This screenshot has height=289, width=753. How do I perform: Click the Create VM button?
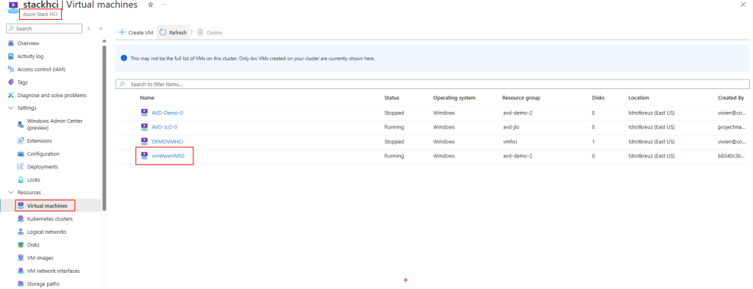(x=136, y=32)
